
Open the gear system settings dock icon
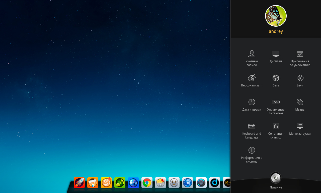pos(174,183)
